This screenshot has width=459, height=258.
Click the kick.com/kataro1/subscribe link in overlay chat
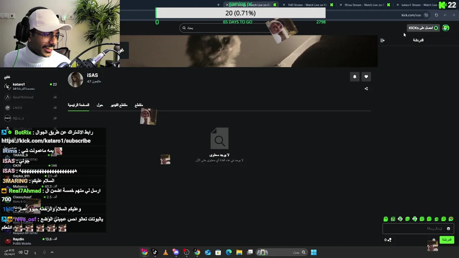[46, 141]
